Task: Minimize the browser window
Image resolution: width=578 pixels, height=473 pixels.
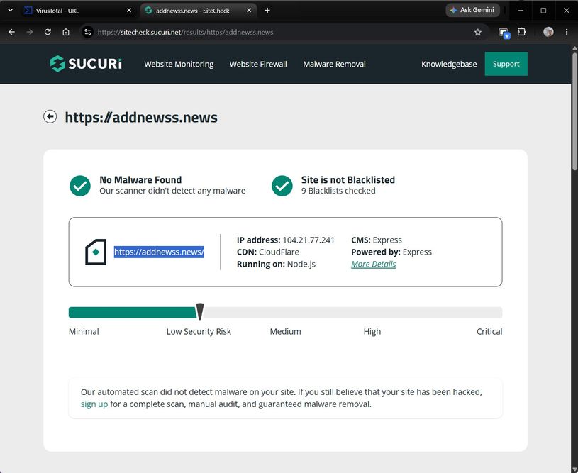Action: click(521, 11)
